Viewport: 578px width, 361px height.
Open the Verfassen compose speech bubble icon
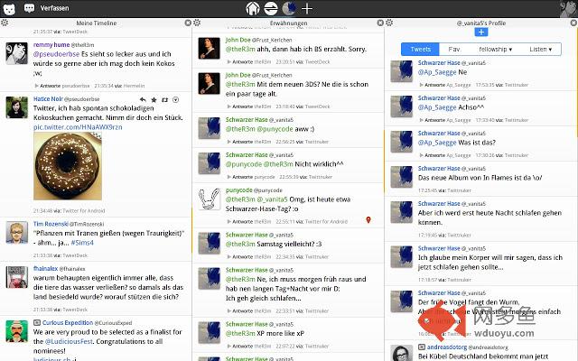click(x=29, y=8)
